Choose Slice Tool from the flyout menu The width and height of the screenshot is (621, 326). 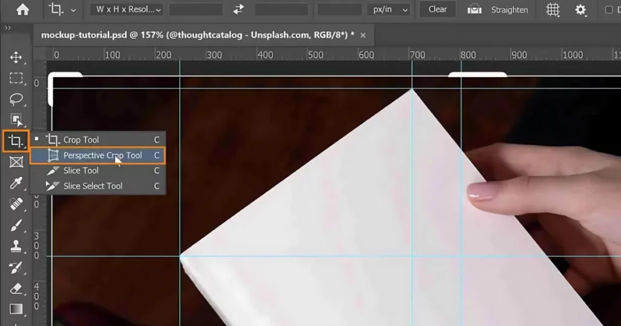98,170
